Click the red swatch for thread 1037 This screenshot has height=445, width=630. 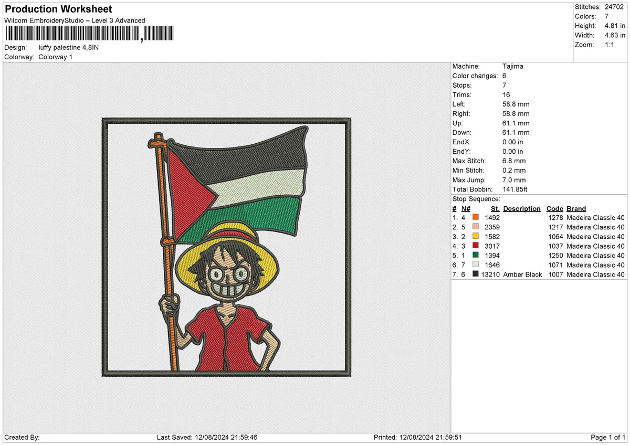476,246
